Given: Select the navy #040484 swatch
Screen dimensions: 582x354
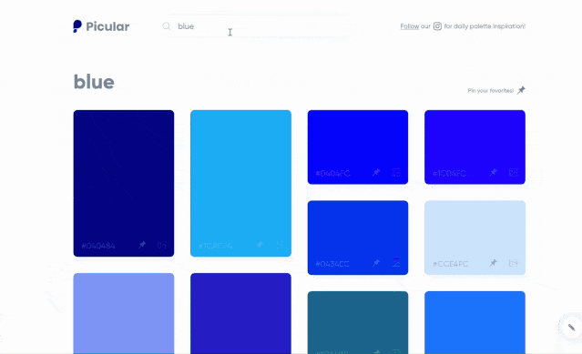Looking at the screenshot, I should point(124,183).
